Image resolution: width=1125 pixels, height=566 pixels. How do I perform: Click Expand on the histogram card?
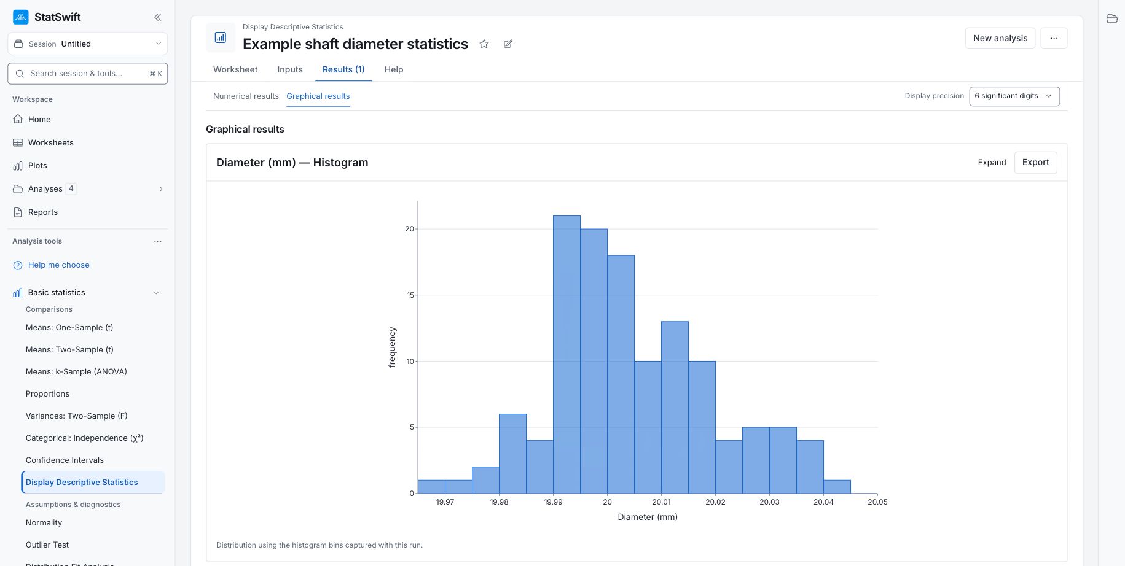(x=992, y=162)
